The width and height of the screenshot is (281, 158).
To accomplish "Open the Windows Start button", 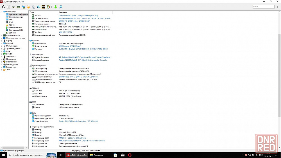I will [3, 155].
